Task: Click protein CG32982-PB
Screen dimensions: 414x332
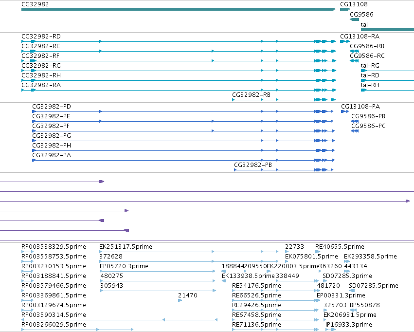Action: tap(253, 166)
